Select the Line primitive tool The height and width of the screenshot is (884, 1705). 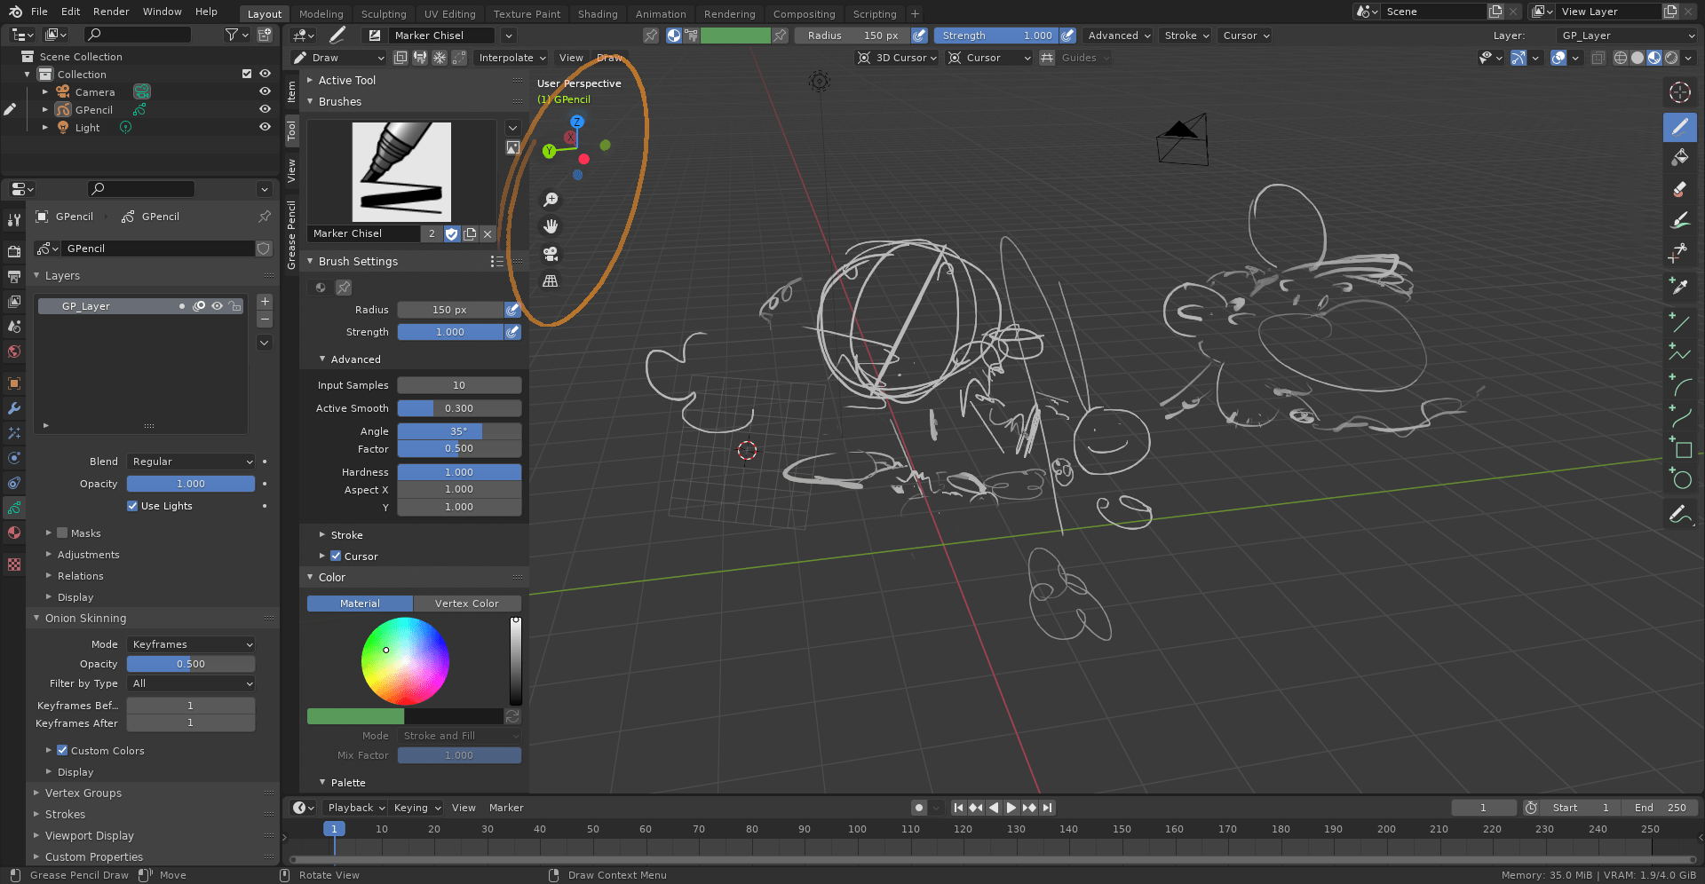[x=1679, y=322]
